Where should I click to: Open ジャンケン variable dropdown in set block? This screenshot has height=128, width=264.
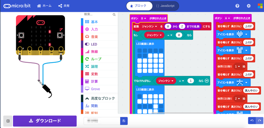[149, 26]
